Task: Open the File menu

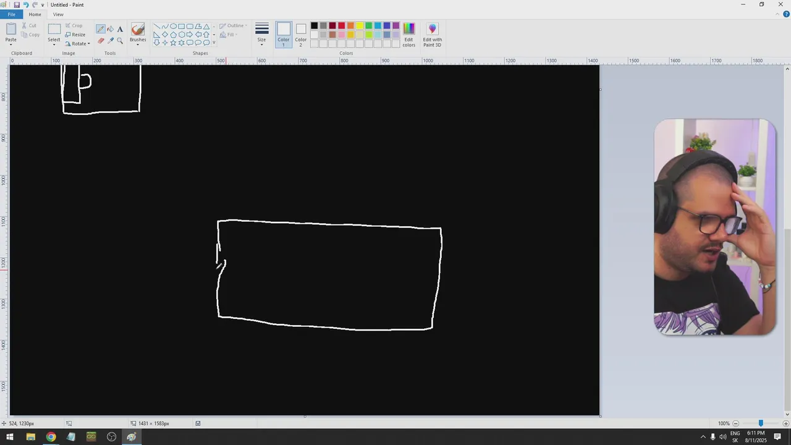Action: click(x=11, y=14)
